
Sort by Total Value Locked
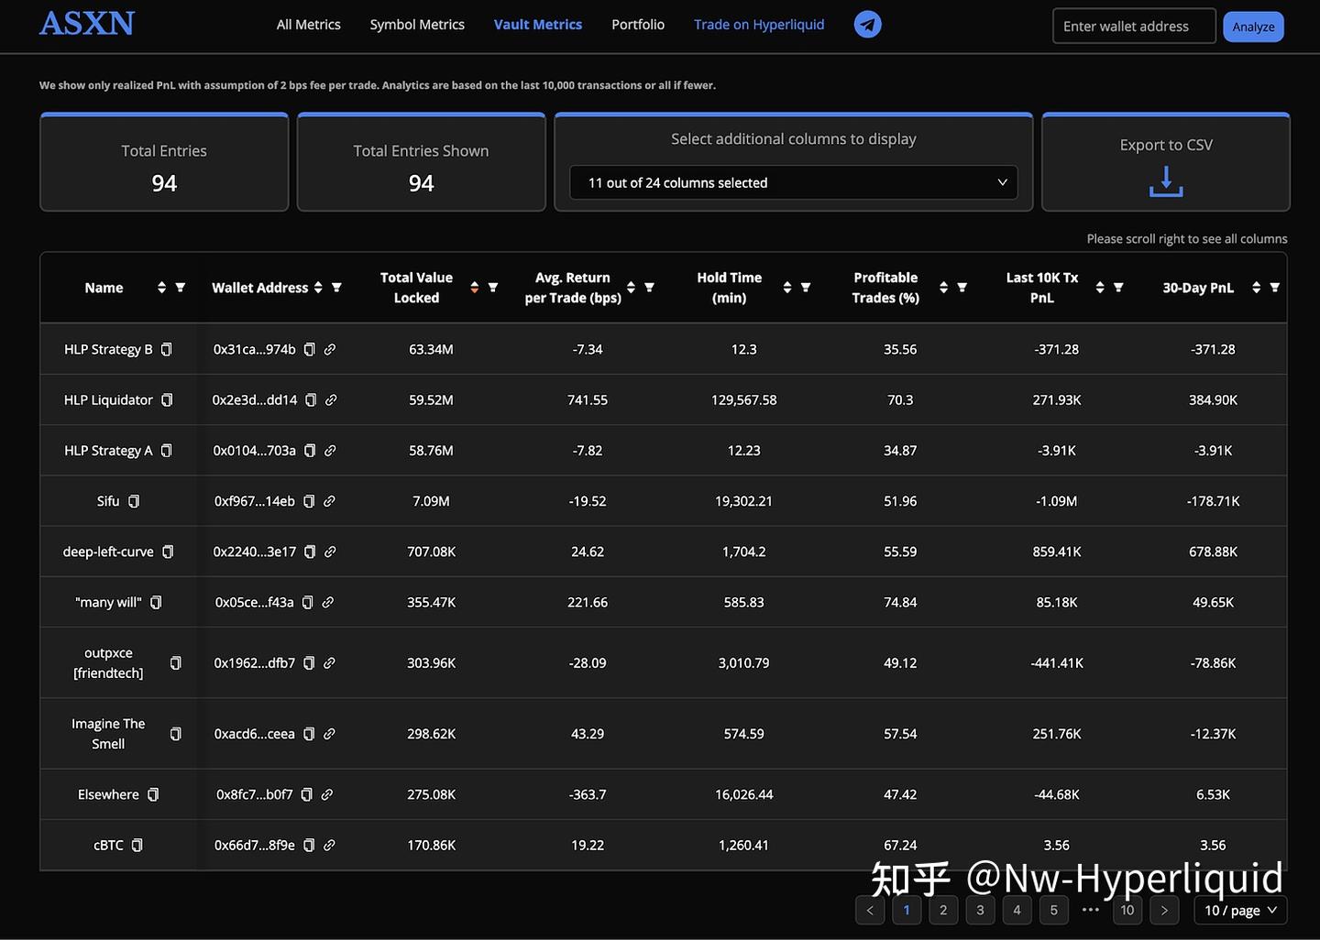pyautogui.click(x=474, y=288)
